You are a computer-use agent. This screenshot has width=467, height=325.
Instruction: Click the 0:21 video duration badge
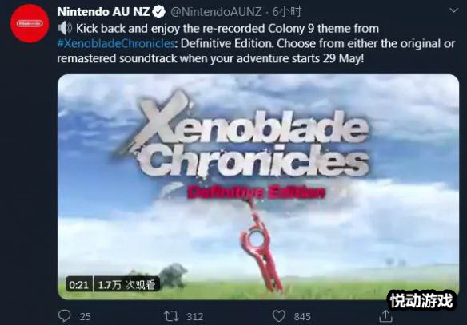click(x=79, y=284)
